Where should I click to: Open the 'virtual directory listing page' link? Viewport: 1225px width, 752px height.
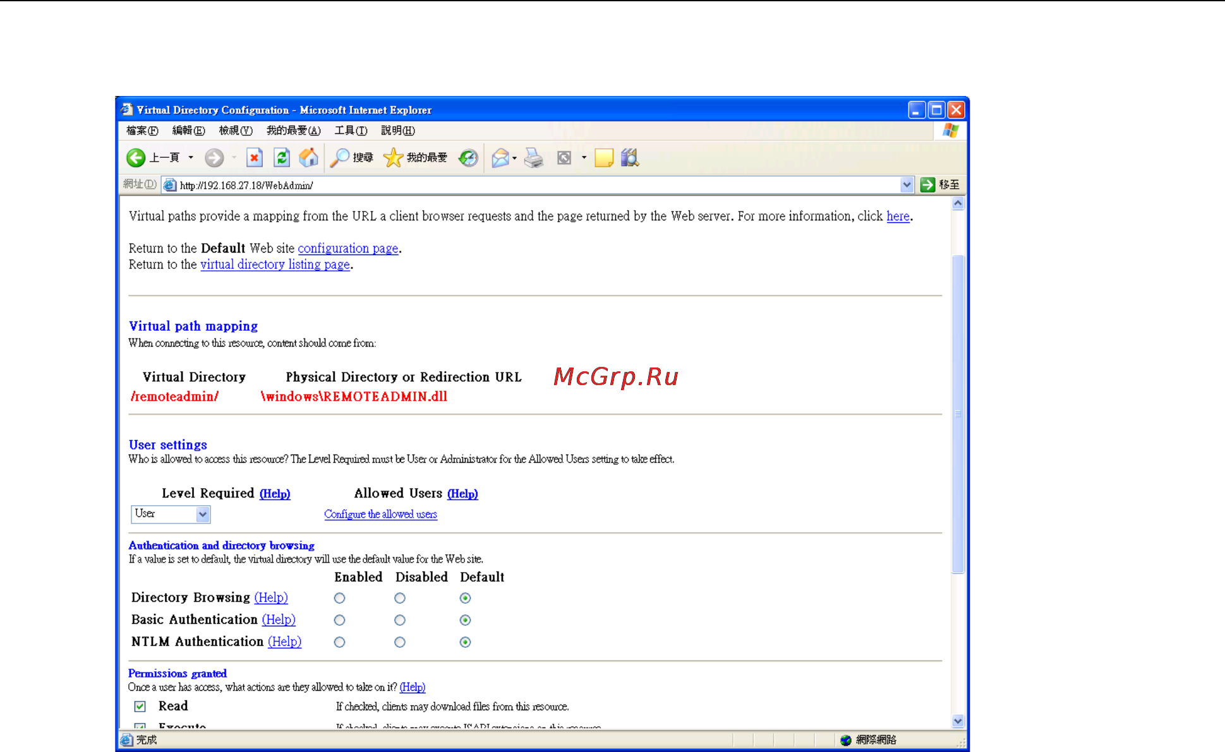[x=275, y=265]
